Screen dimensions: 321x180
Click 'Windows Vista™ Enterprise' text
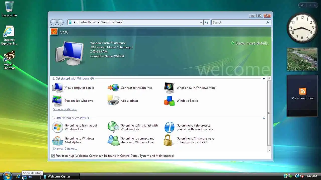pyautogui.click(x=108, y=43)
